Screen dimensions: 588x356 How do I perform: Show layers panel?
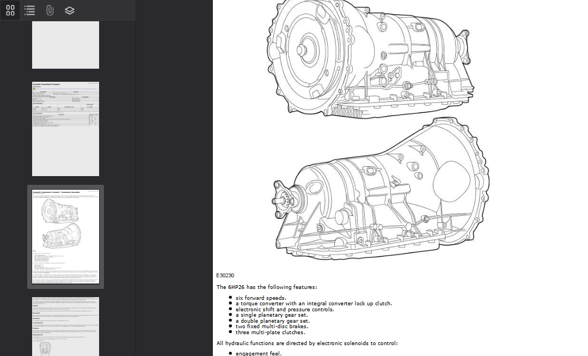coord(69,10)
